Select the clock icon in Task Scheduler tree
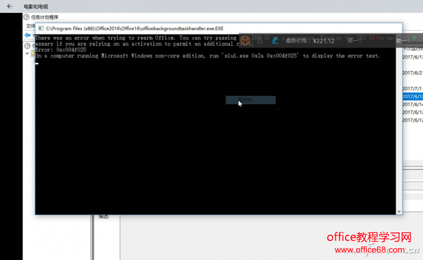423x260 pixels. click(x=27, y=46)
